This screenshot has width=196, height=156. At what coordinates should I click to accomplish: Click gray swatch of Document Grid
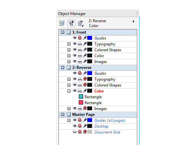click(90, 132)
